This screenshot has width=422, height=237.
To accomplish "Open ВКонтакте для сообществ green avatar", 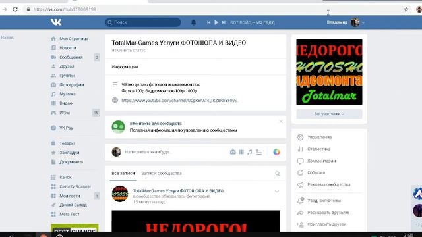I will point(119,127).
